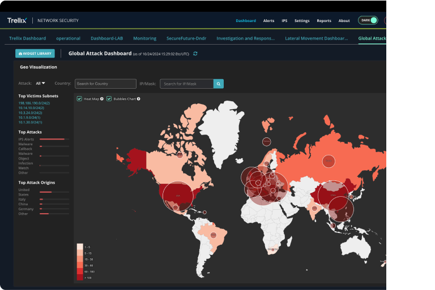Click the Italy attack origin label
Image resolution: width=435 pixels, height=290 pixels.
pos(22,200)
